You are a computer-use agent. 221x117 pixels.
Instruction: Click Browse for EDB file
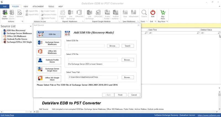coord(113,46)
